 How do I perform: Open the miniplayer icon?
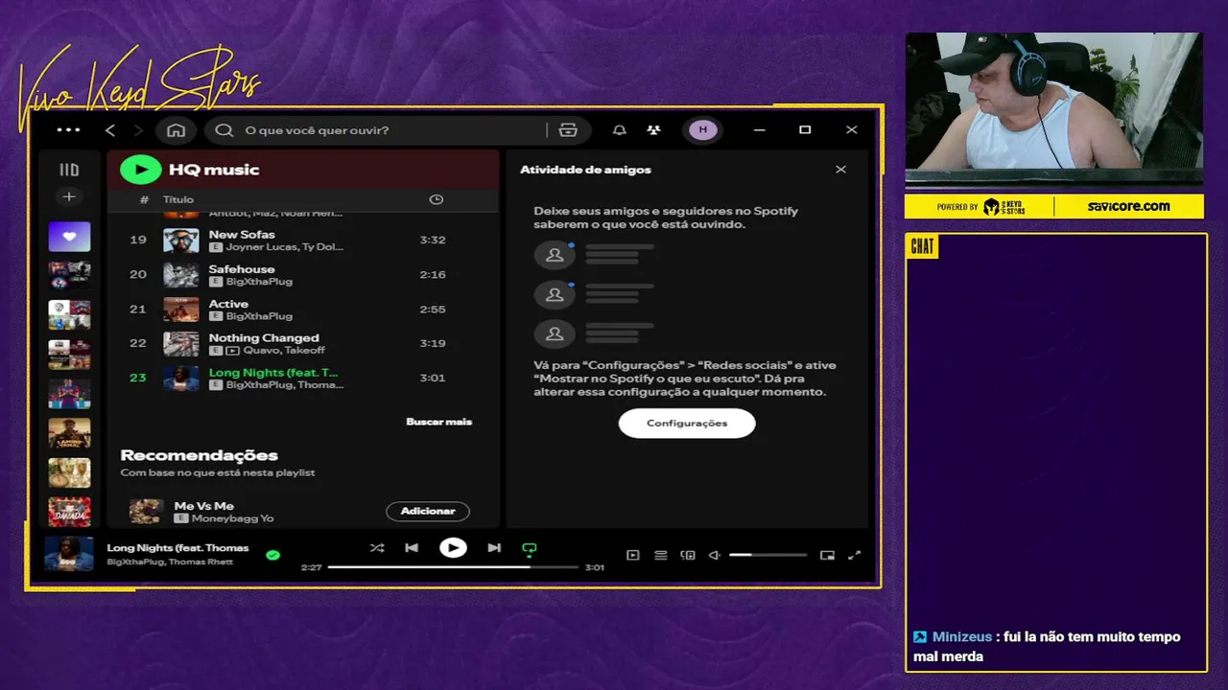tap(827, 555)
